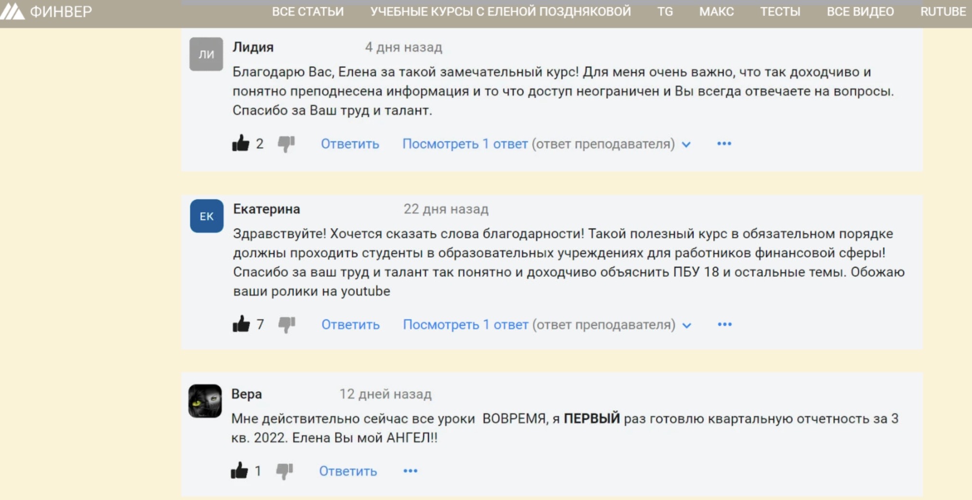The width and height of the screenshot is (972, 500).
Task: Open the МАКС menu item
Action: tap(717, 12)
